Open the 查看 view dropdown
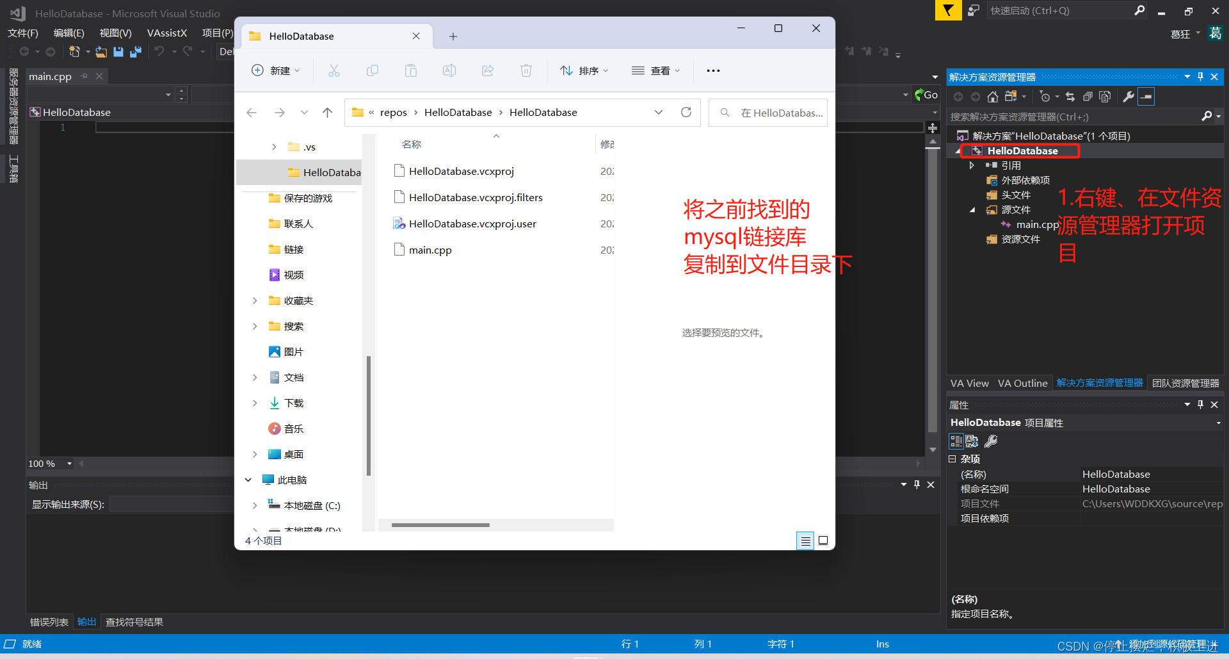This screenshot has width=1229, height=659. (655, 70)
